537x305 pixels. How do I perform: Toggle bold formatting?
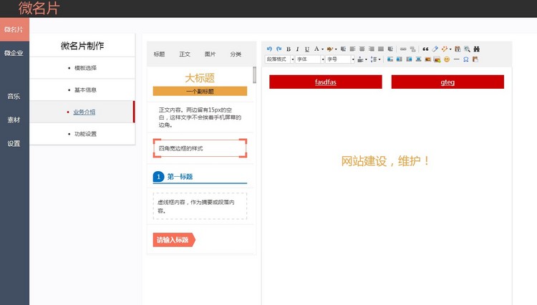pos(289,49)
